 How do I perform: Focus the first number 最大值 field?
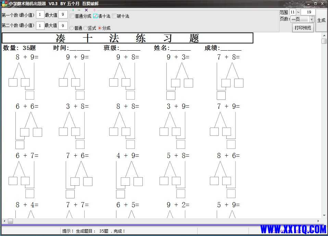(x=63, y=14)
